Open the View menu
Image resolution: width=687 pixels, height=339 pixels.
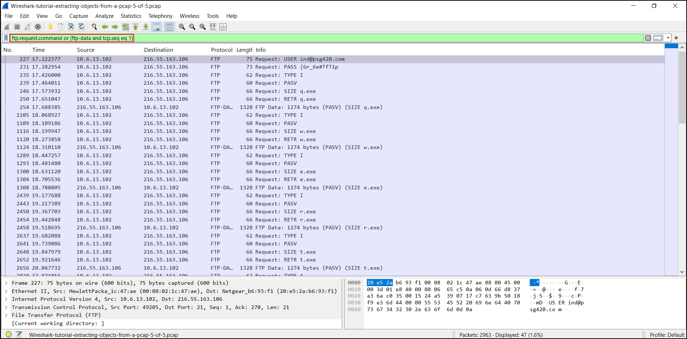pyautogui.click(x=42, y=16)
